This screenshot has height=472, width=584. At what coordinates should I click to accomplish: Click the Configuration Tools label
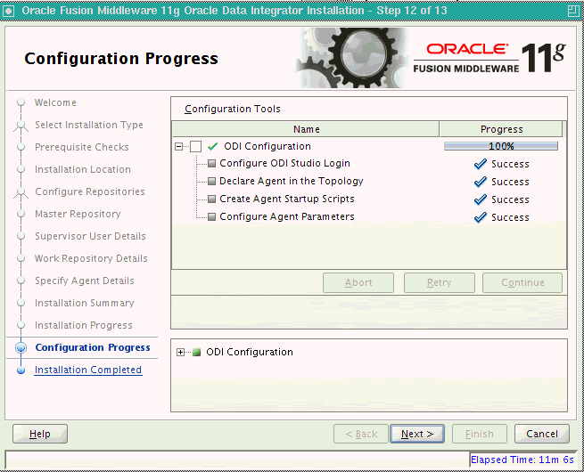(233, 109)
